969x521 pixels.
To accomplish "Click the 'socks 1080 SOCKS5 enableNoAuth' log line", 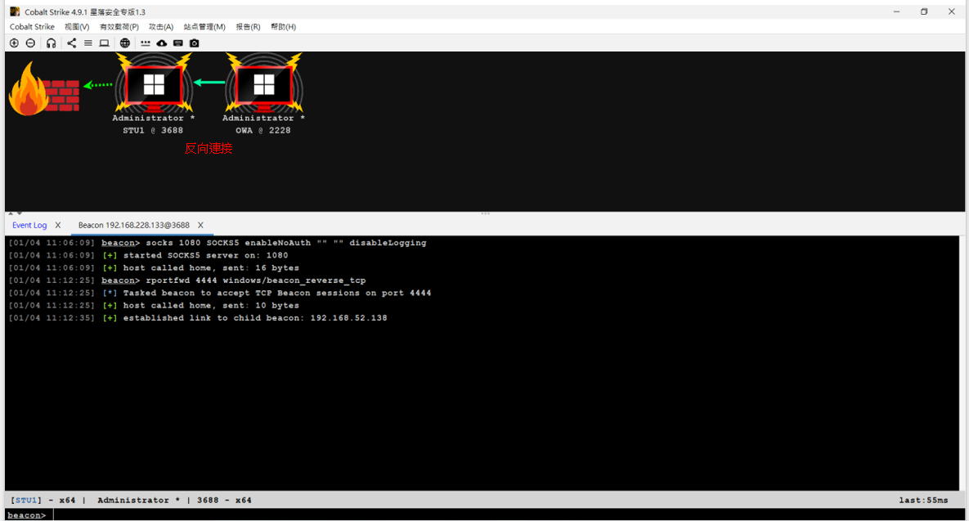I will click(218, 243).
